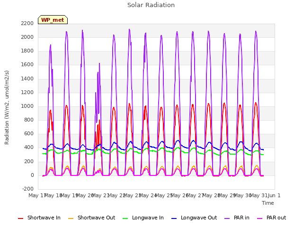Click the Time x-axis label
Screen dimensions: 303x227
(x=268, y=203)
